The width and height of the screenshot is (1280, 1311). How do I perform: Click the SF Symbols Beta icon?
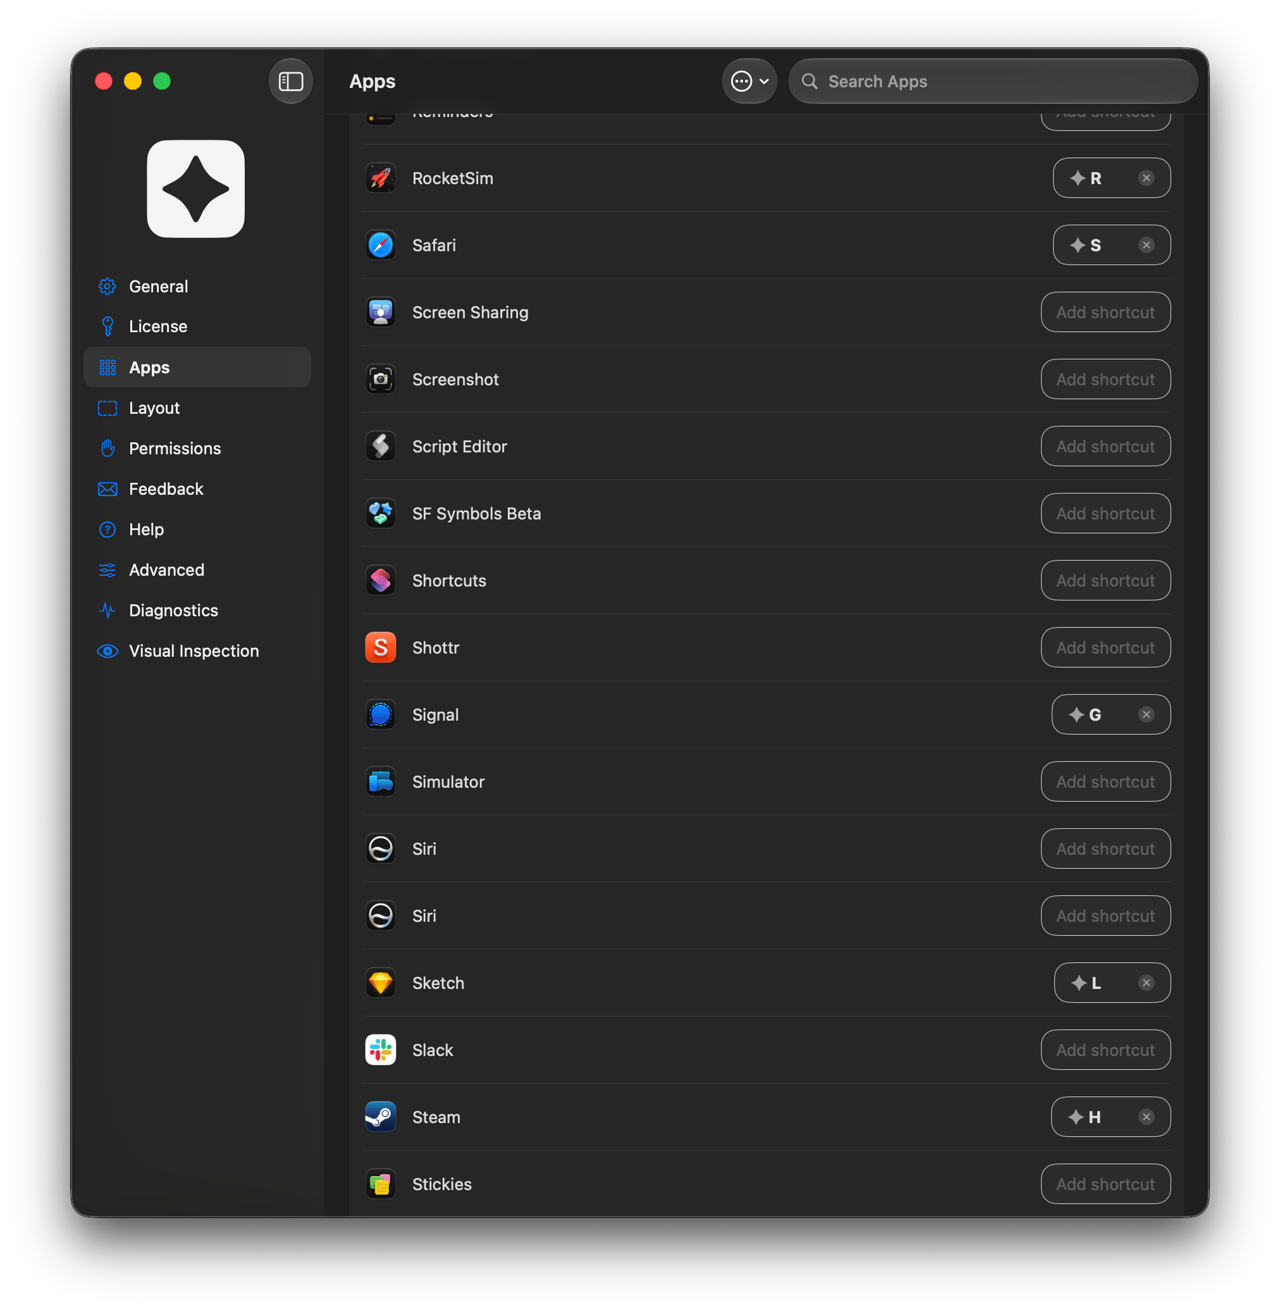point(381,514)
